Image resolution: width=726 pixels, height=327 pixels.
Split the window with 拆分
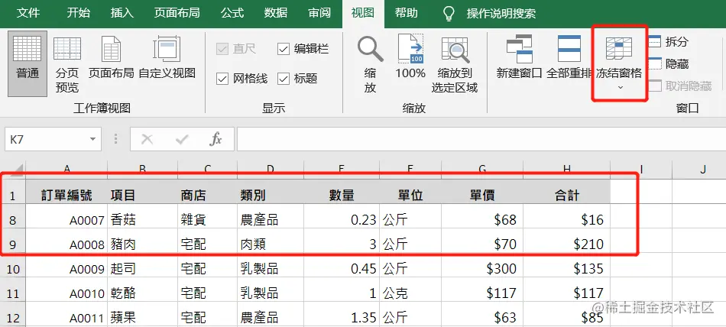669,42
